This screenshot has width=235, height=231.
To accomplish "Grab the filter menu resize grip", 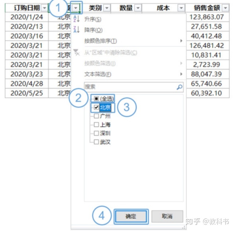I will tap(184, 227).
